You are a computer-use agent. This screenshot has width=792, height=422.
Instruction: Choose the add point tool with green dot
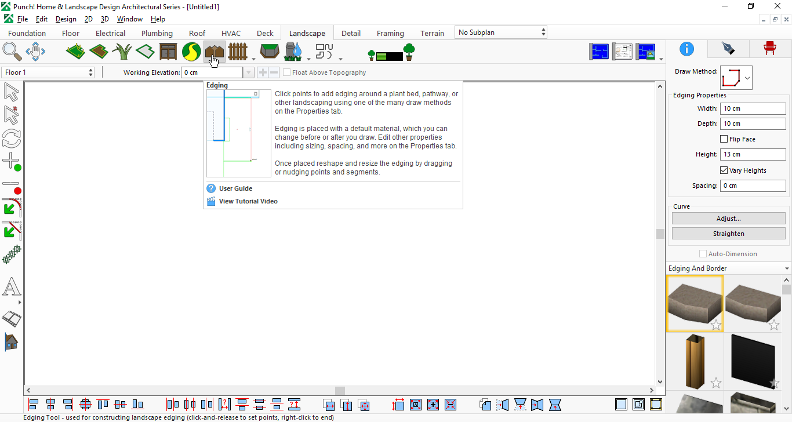tap(12, 162)
